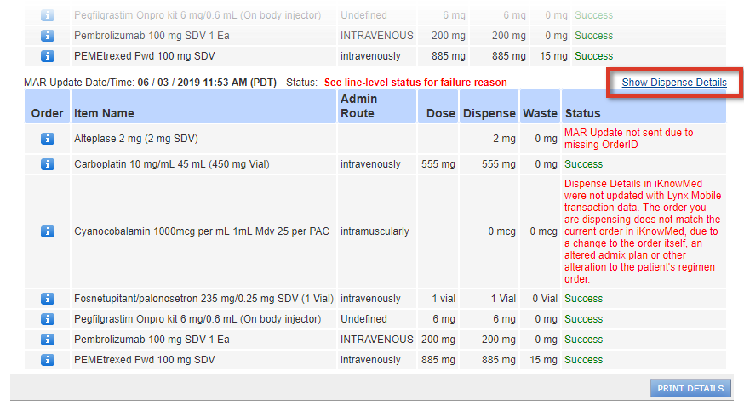Click the info icon for Alteplase 2 mg
The height and width of the screenshot is (411, 744).
(48, 139)
